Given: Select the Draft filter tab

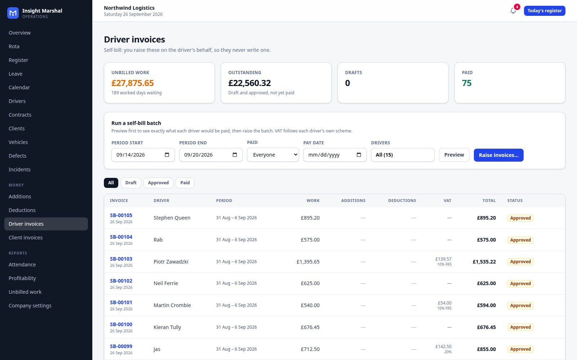Looking at the screenshot, I should pos(131,183).
